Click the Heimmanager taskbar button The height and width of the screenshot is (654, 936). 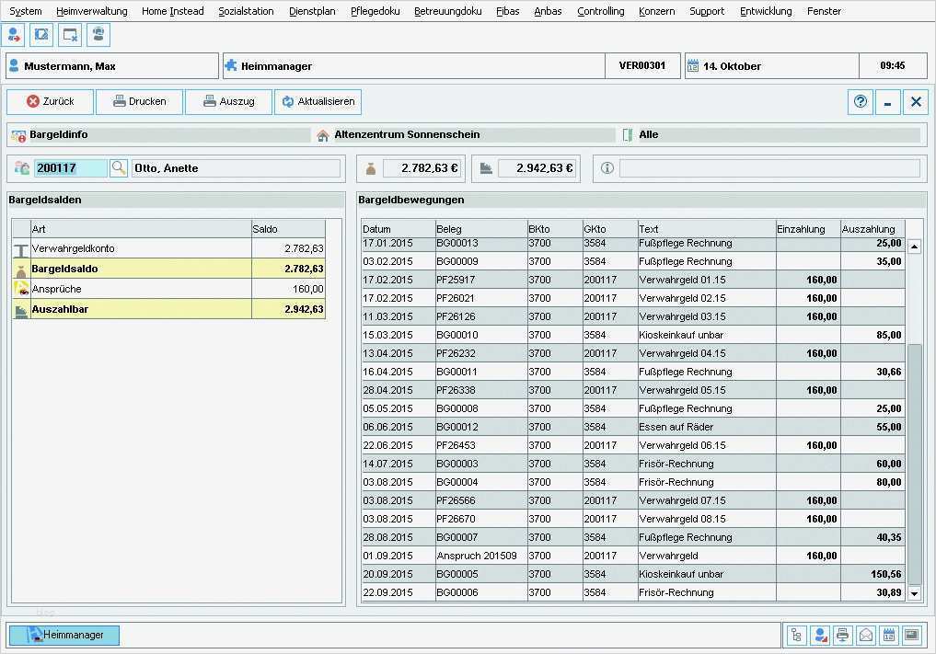click(x=64, y=634)
